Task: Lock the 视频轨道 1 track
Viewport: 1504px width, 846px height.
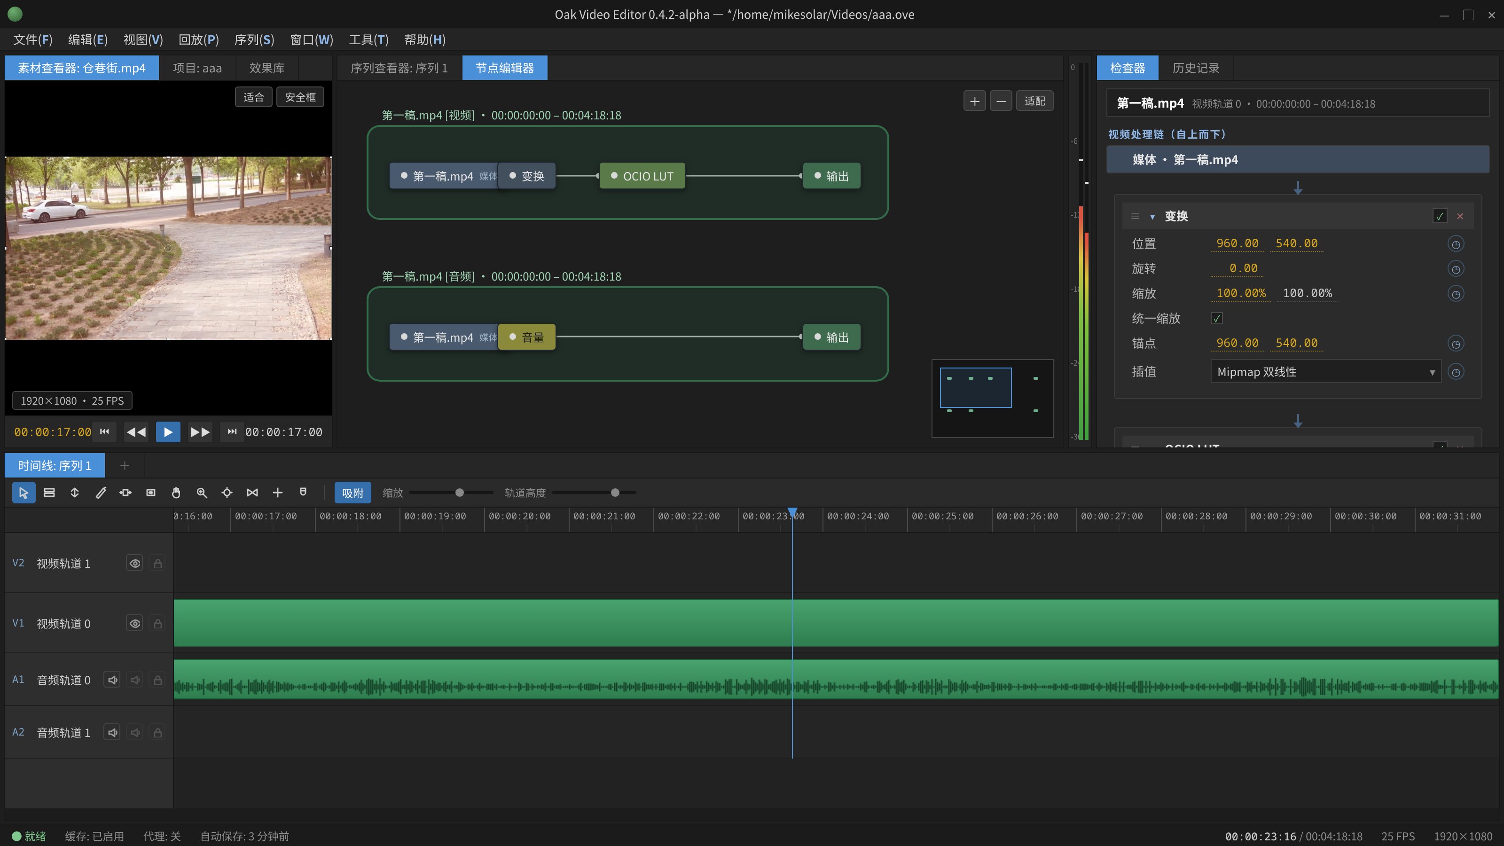Action: coord(157,564)
